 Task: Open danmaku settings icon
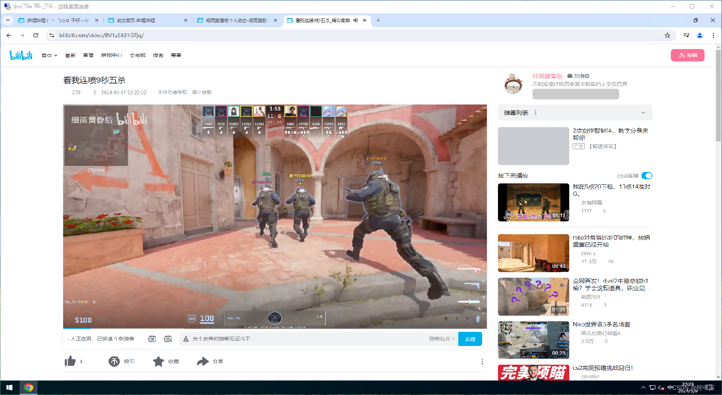(x=168, y=339)
